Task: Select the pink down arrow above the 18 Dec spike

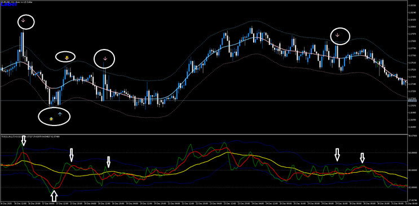Action: (x=105, y=58)
